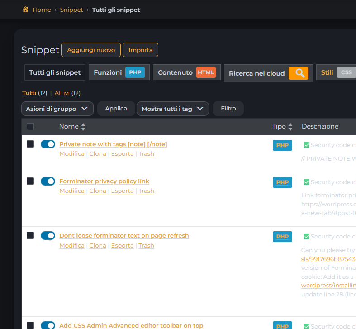
Task: Toggle off Private note with tags snippet
Action: [x=48, y=144]
